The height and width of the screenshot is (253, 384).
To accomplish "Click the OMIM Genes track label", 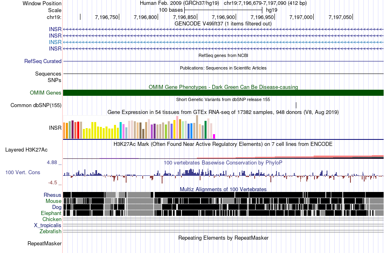I will click(x=46, y=93).
